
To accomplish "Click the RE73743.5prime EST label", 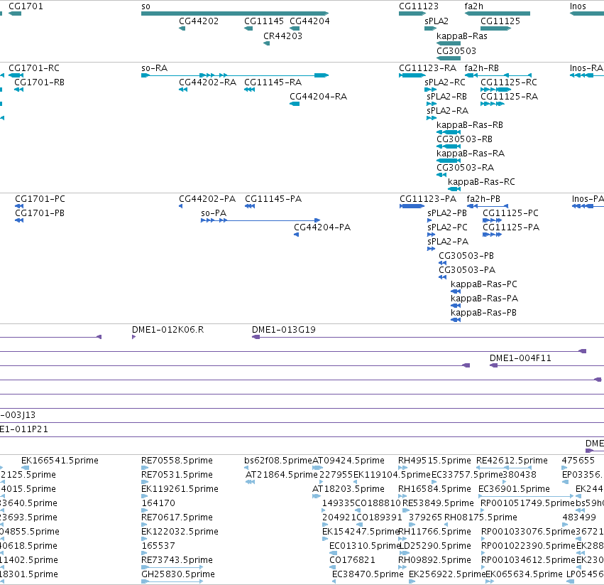I will pos(177,560).
